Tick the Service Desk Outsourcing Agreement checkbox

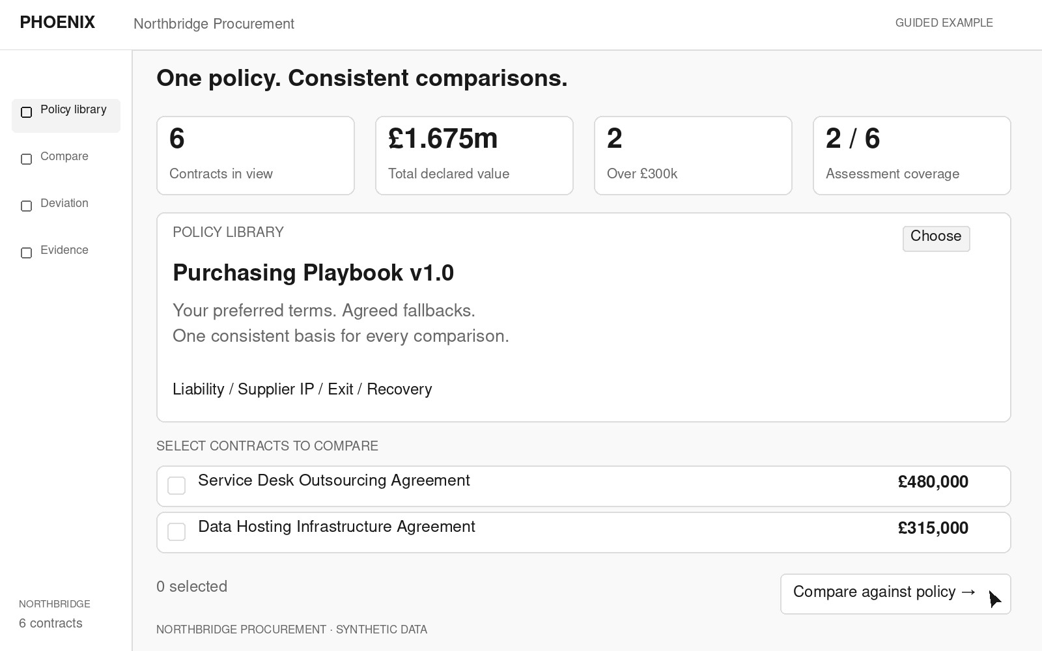176,486
